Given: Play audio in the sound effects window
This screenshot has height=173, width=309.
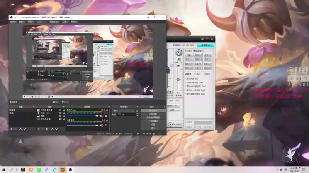Looking at the screenshot, I should 170,124.
